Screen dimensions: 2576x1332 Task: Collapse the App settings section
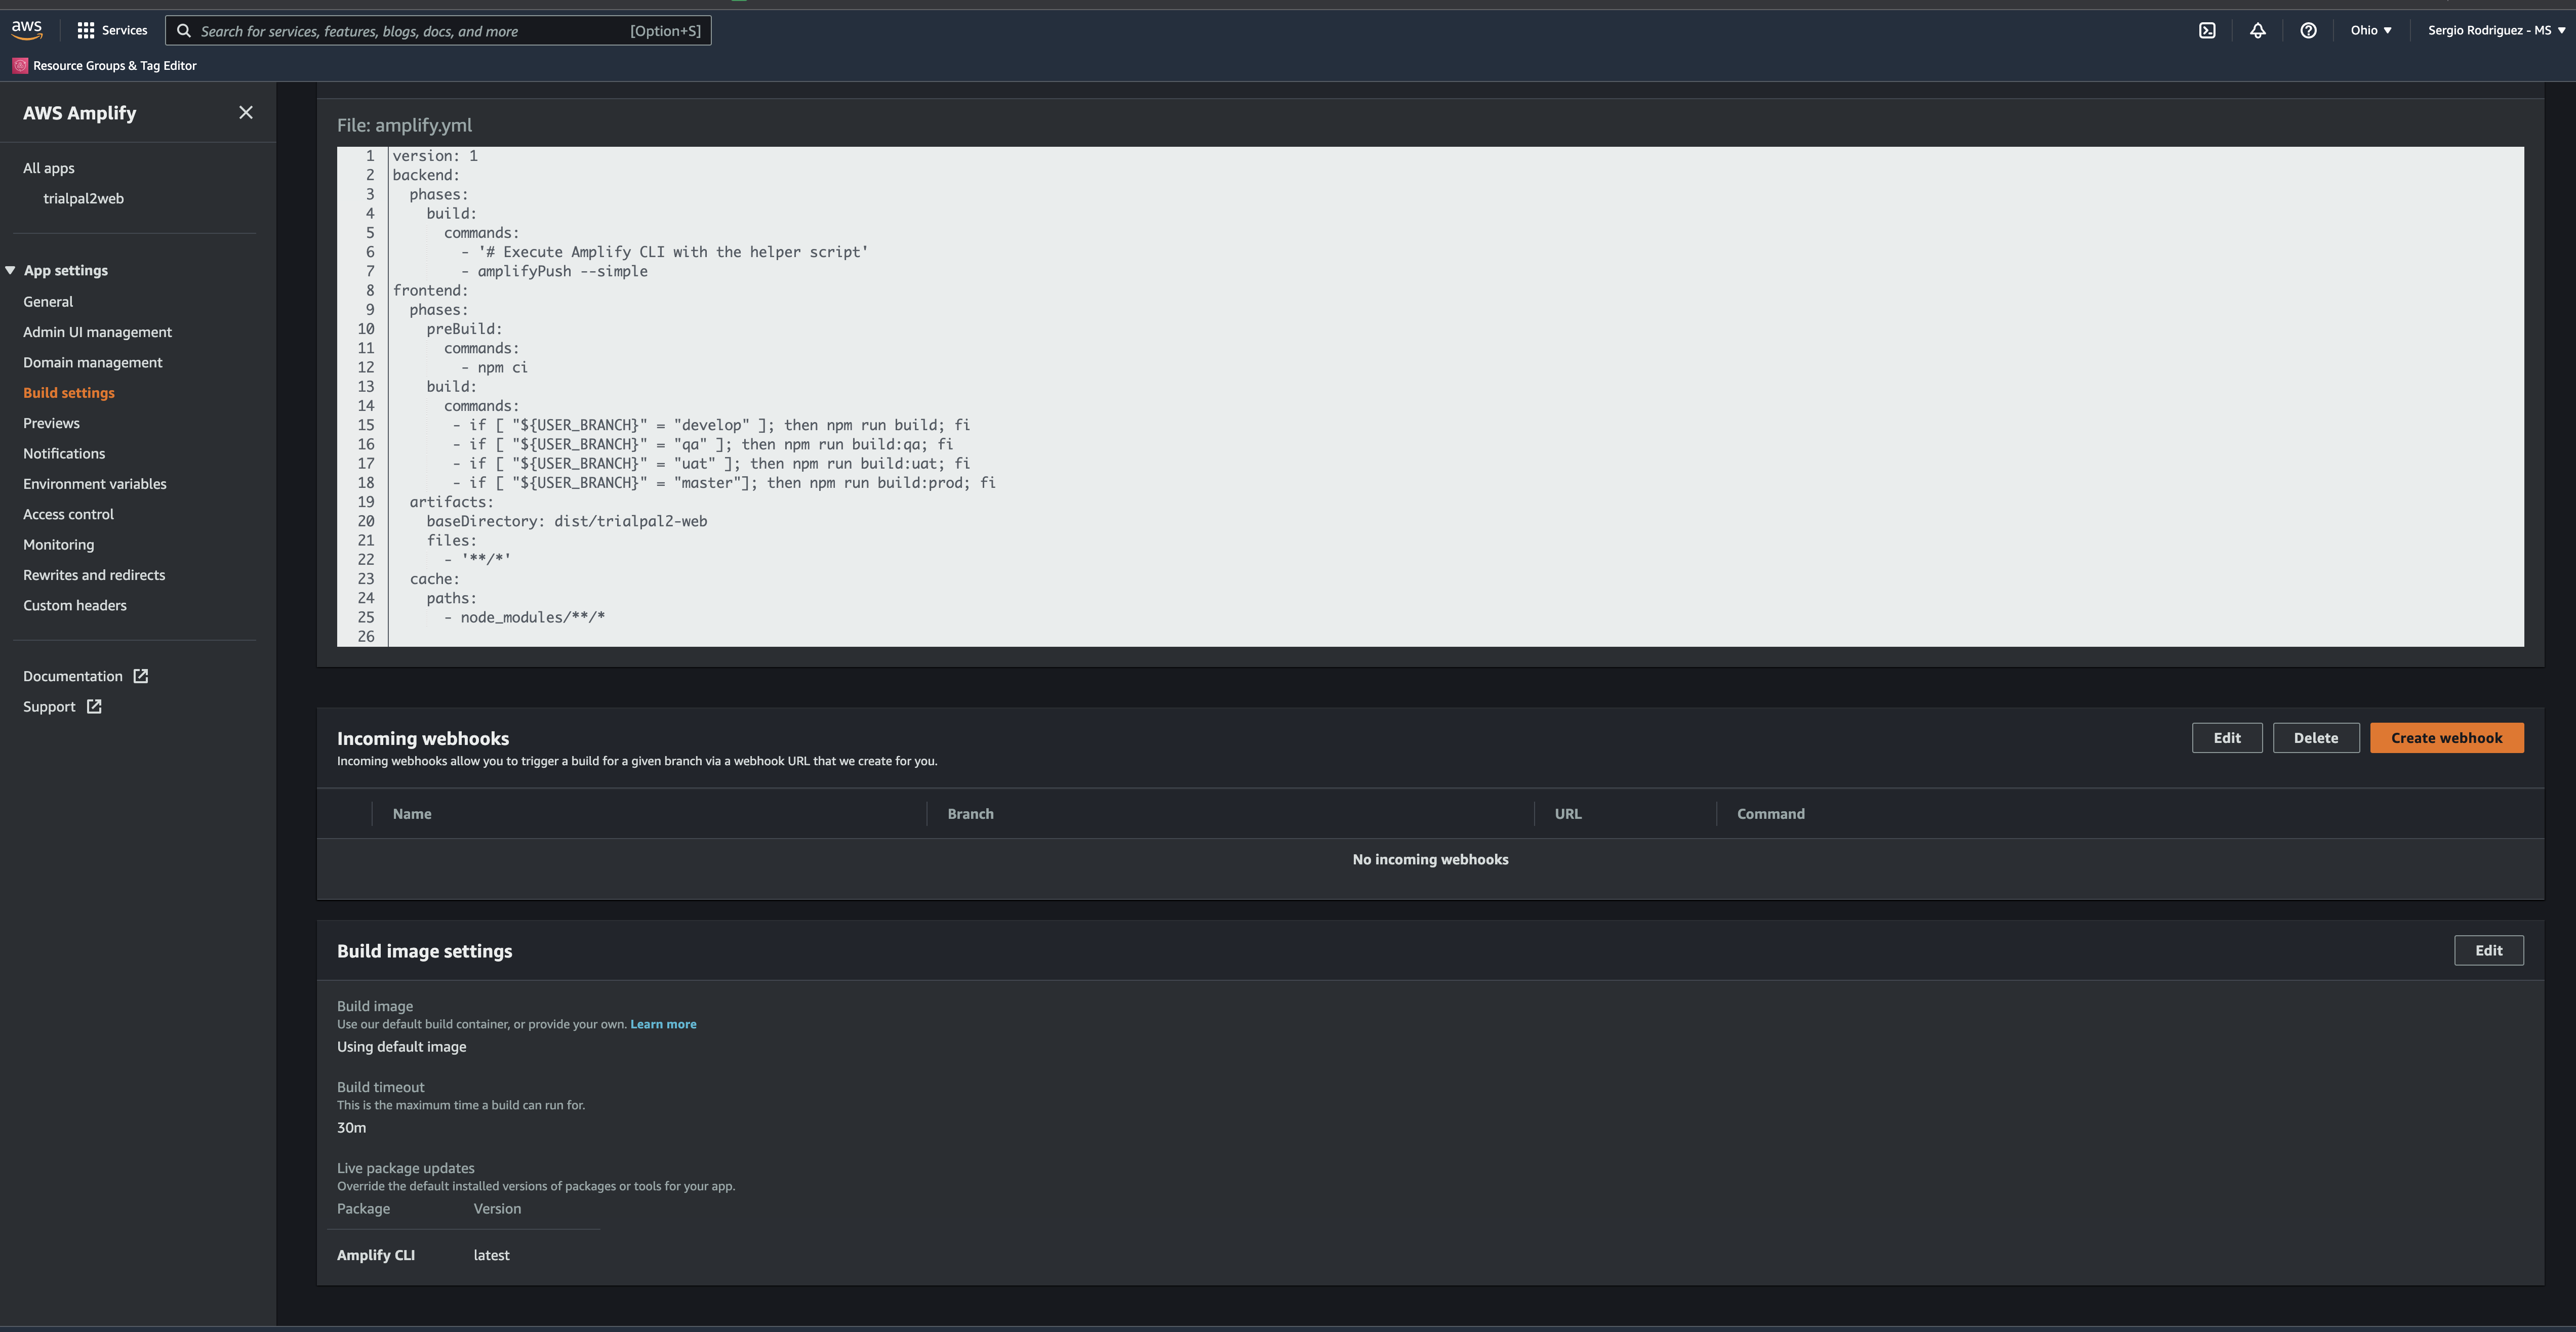[10, 270]
